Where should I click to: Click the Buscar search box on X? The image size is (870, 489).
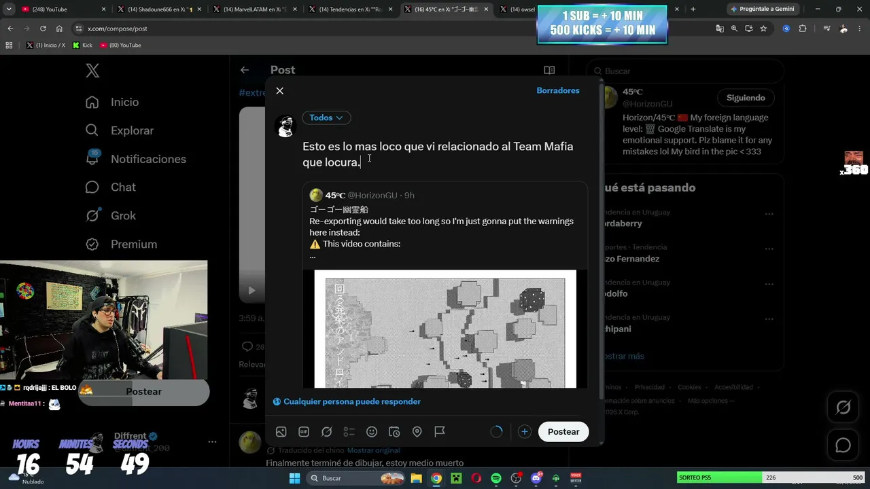tap(685, 71)
